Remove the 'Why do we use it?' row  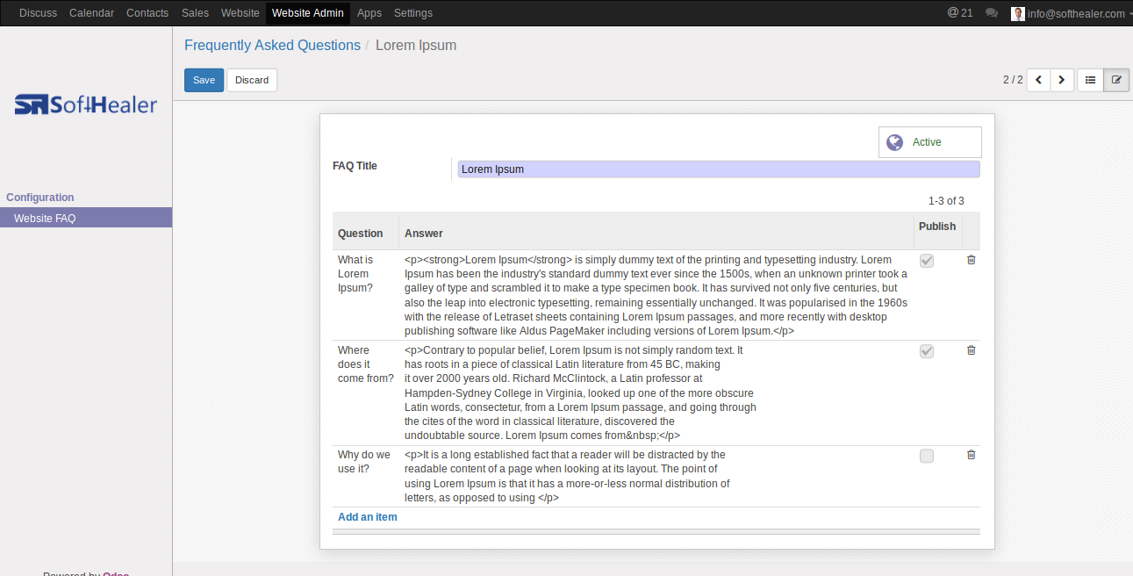click(971, 455)
